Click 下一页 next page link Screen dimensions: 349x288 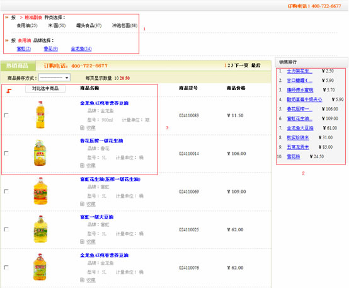(241, 66)
